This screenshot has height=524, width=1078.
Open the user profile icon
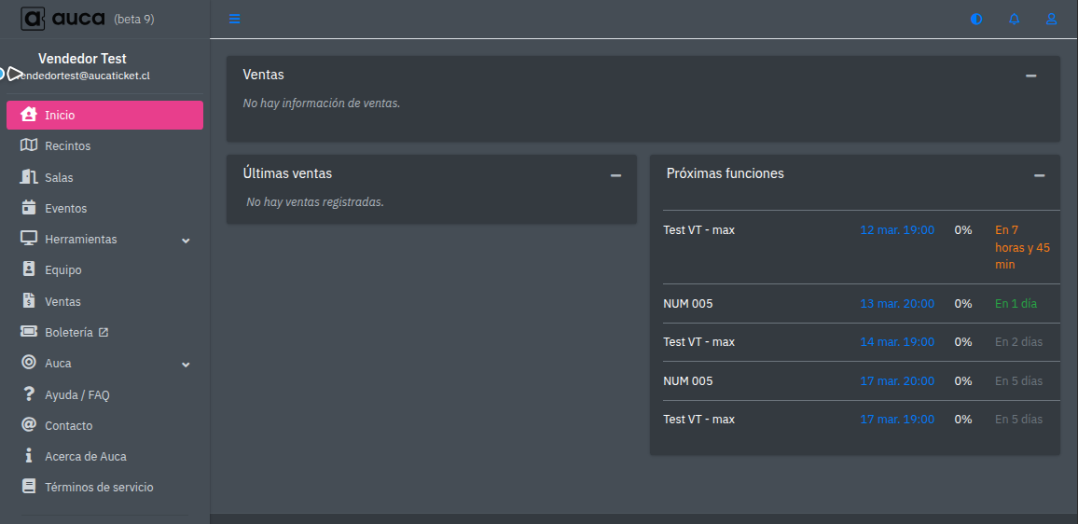[1051, 19]
